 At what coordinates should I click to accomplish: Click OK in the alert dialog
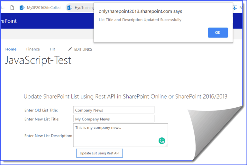[x=218, y=32]
